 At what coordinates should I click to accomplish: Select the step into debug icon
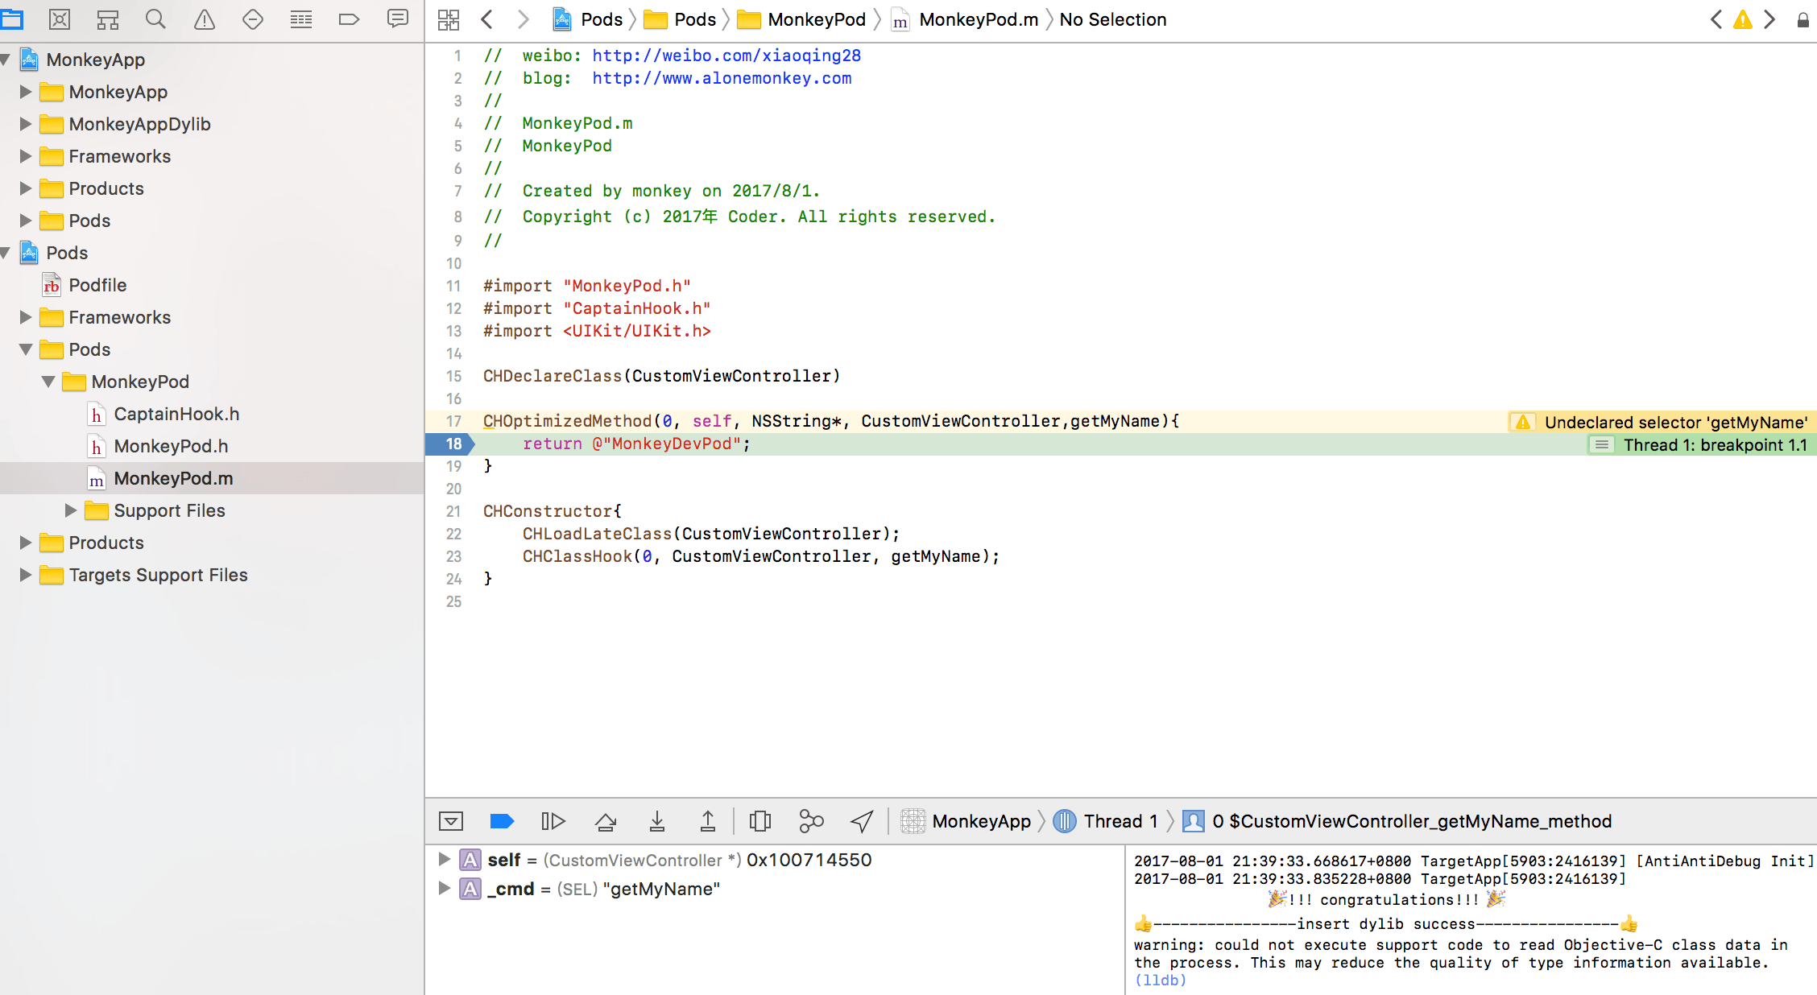coord(656,820)
